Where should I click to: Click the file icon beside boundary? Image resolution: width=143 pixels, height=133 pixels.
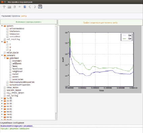click(x=10, y=61)
